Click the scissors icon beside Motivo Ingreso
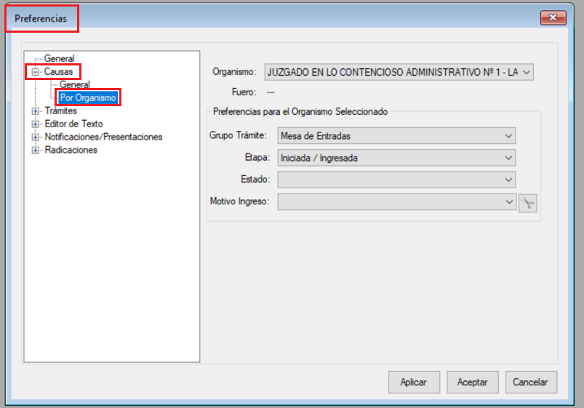Viewport: 584px width, 408px height. 527,203
